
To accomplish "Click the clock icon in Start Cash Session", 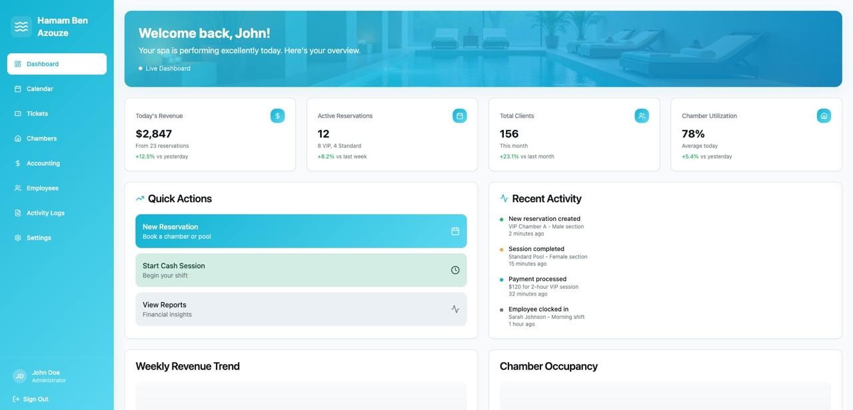I will (455, 270).
